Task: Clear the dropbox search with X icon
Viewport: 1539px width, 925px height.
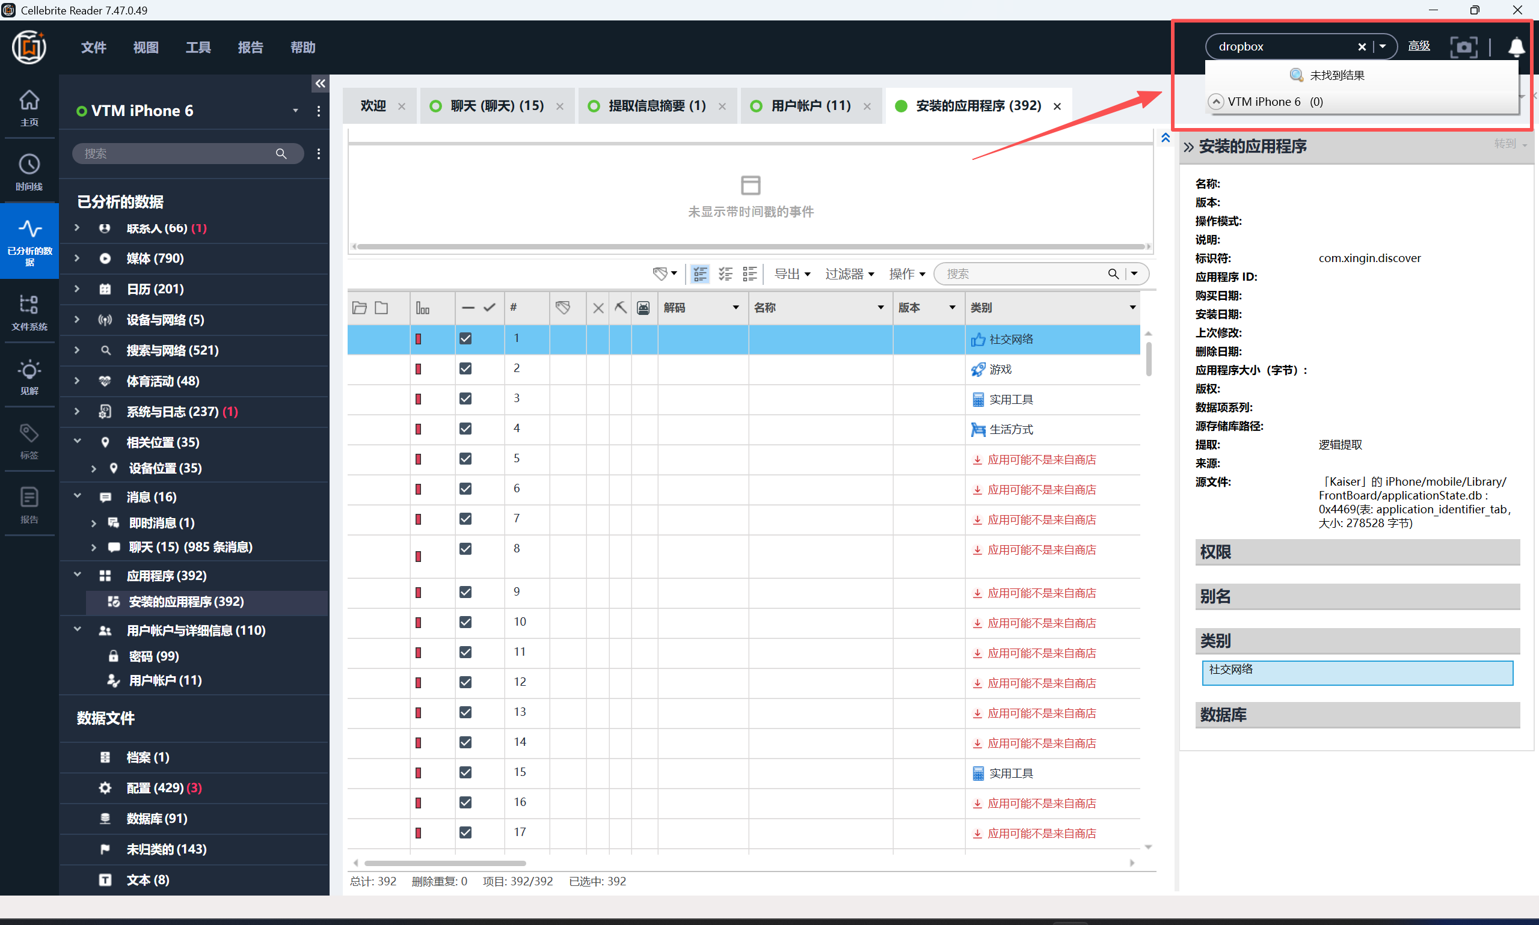Action: point(1361,47)
